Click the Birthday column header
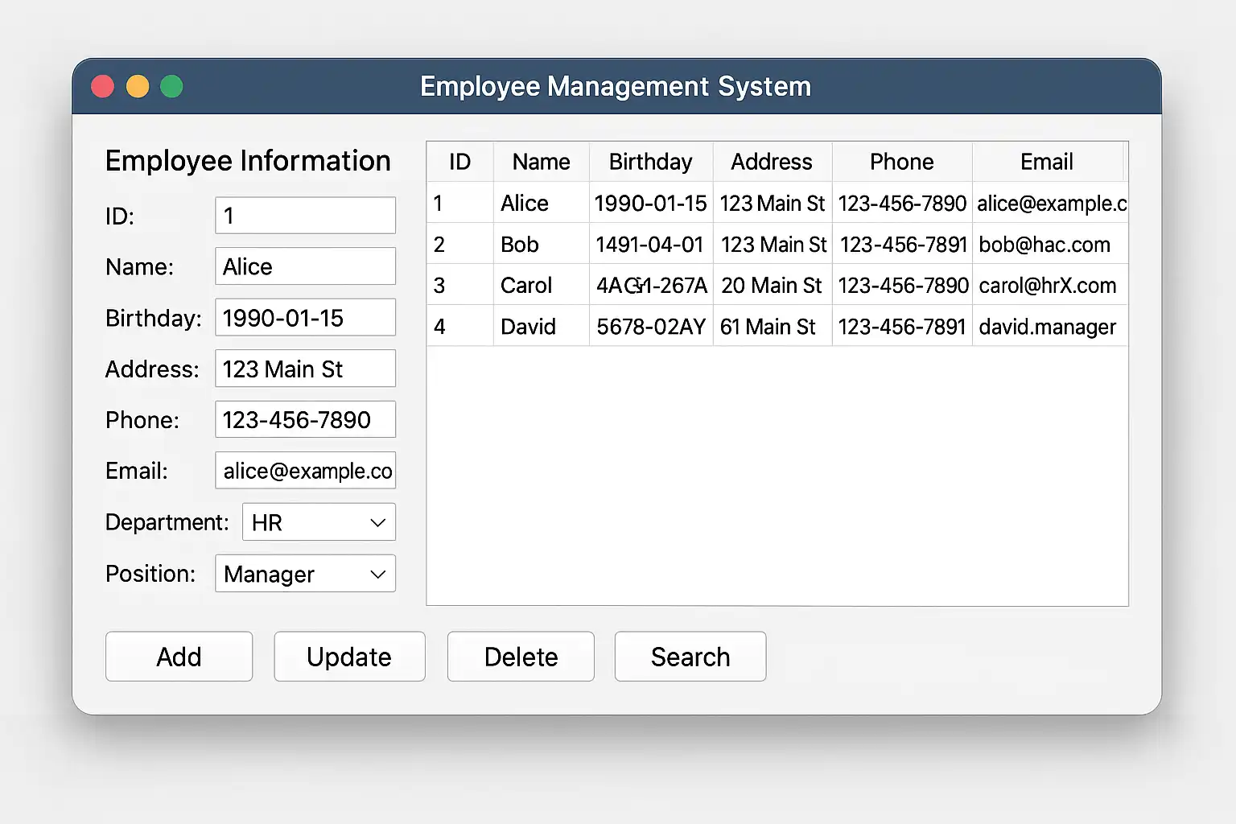 point(650,162)
